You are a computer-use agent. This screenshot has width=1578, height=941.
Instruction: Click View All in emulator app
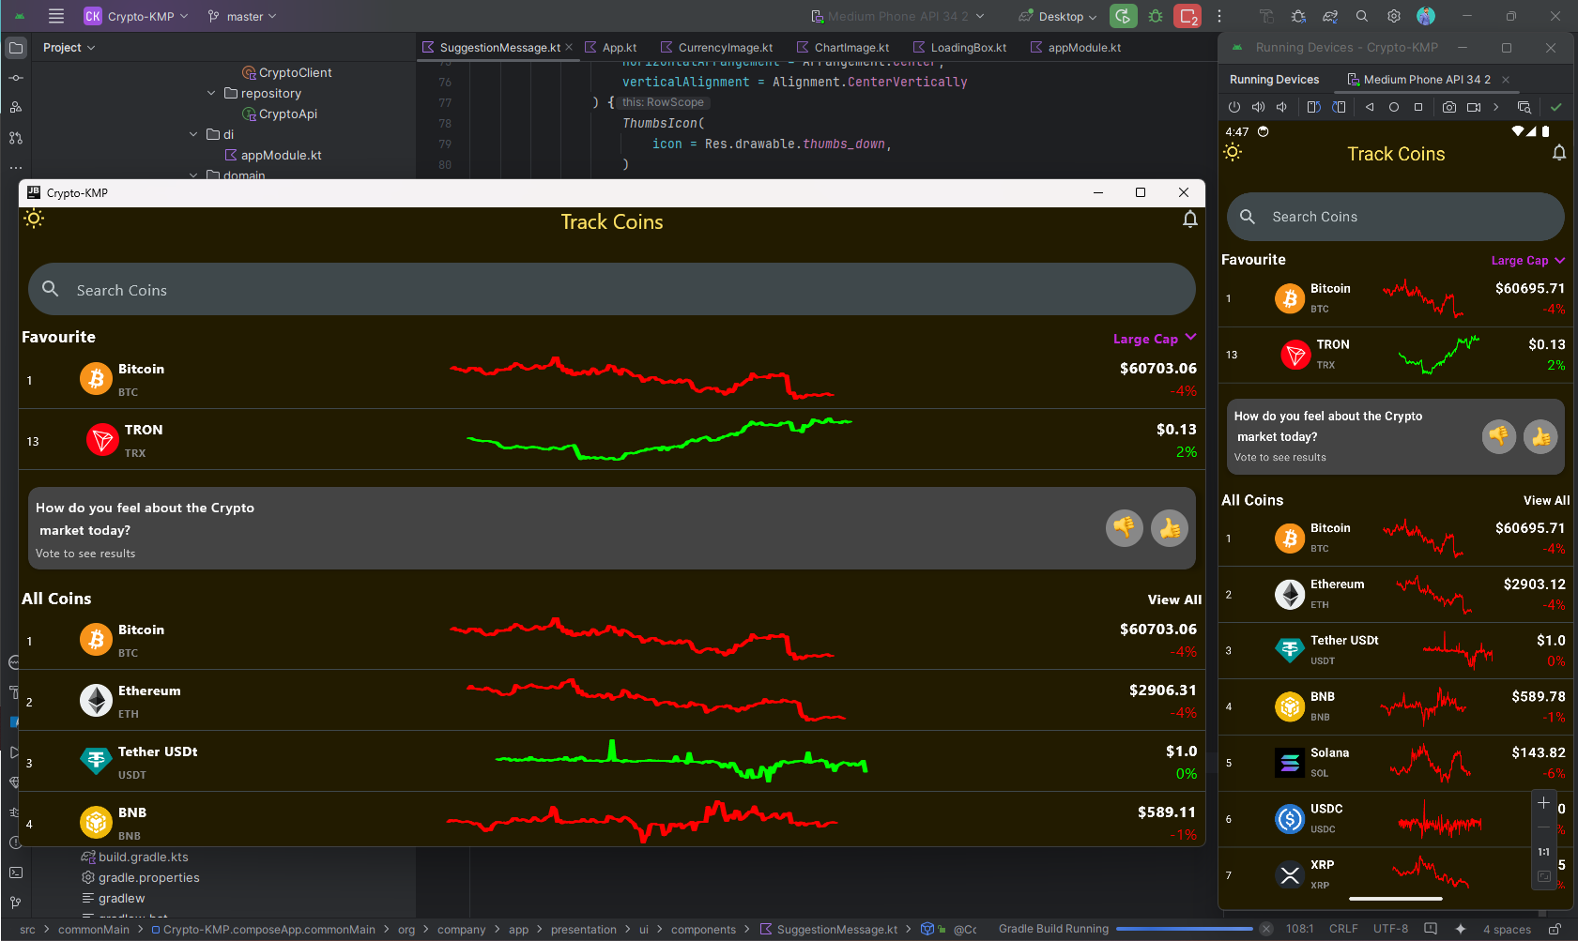[1546, 501]
